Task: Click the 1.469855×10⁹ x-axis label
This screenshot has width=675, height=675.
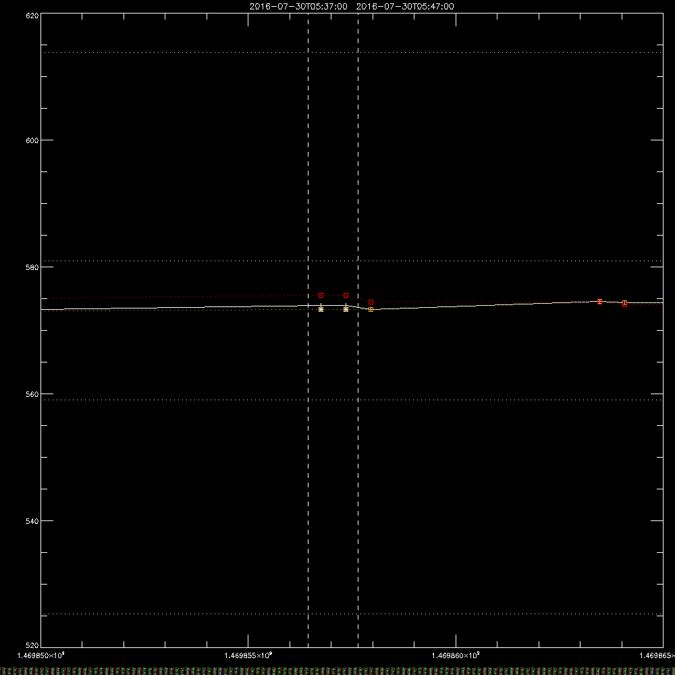Action: [248, 655]
